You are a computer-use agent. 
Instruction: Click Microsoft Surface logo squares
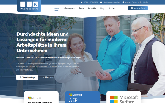click(114, 99)
